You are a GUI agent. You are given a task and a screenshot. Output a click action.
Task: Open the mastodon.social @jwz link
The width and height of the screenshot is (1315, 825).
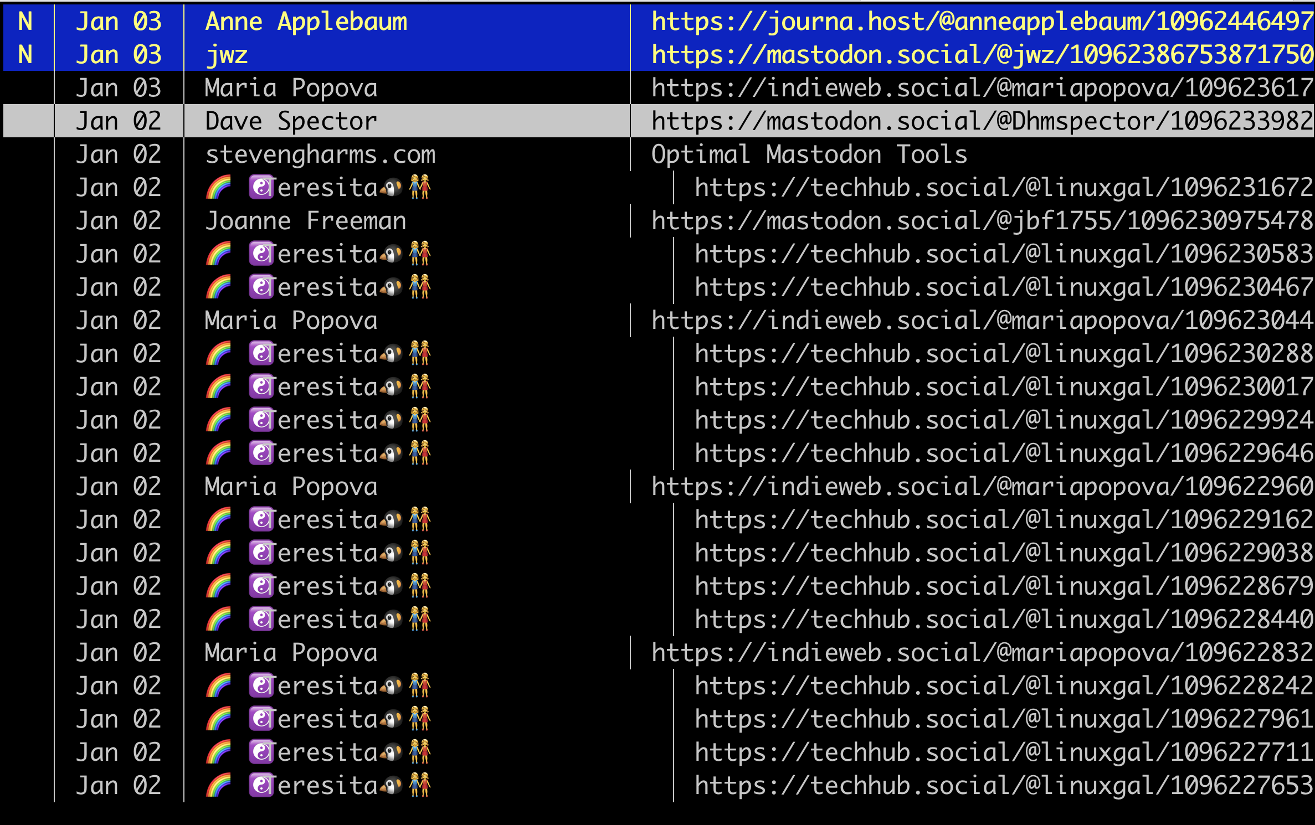(x=982, y=55)
